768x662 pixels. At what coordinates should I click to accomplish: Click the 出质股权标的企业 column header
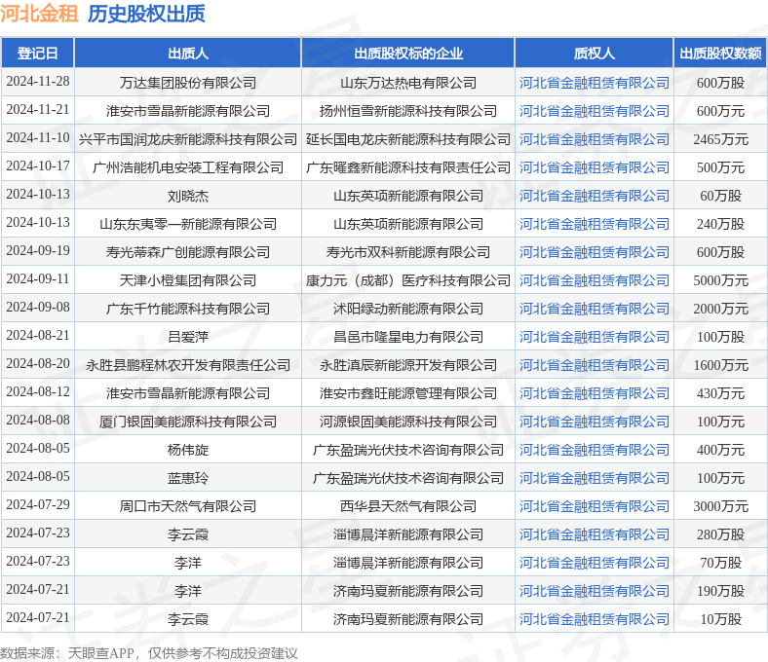(x=408, y=53)
